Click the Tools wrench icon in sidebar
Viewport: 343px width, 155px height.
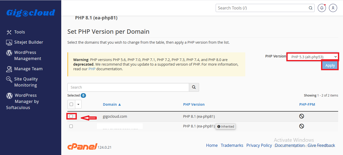point(9,32)
